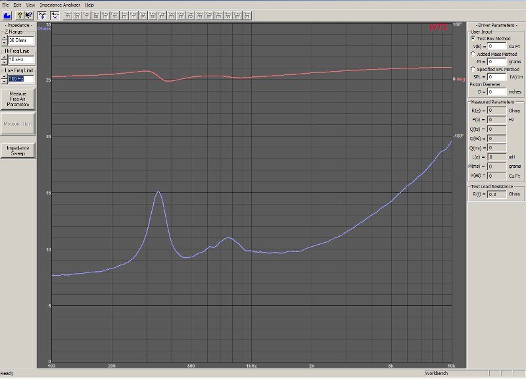The image size is (526, 379).
Task: Raise Low Freq Limit using up arrow
Action: (x=5, y=77)
